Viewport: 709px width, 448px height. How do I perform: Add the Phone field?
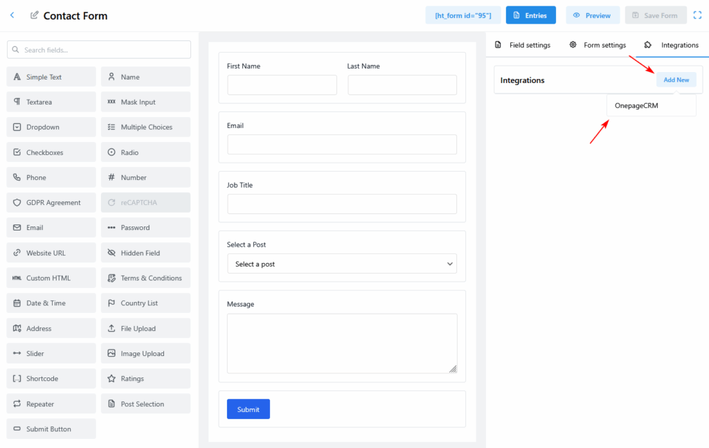coord(51,177)
